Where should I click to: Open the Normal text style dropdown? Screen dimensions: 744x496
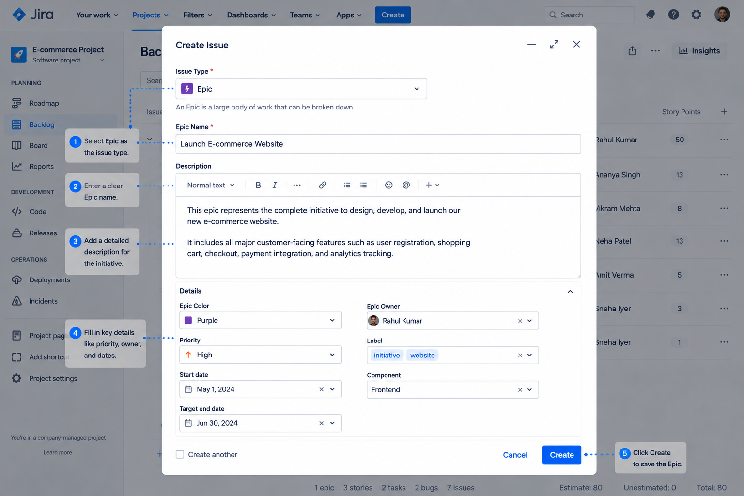(x=211, y=185)
